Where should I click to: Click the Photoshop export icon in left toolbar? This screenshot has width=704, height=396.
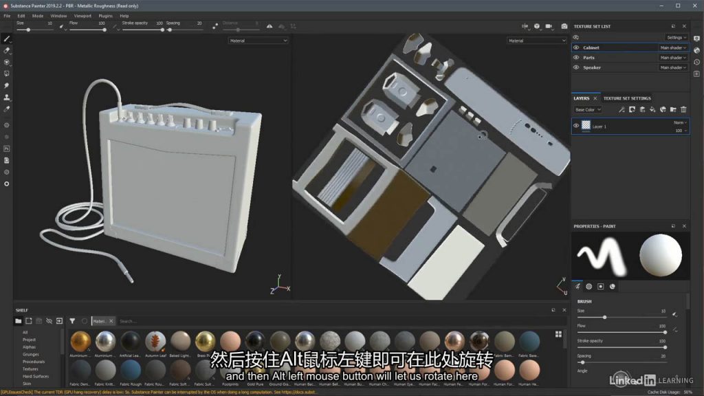click(7, 148)
